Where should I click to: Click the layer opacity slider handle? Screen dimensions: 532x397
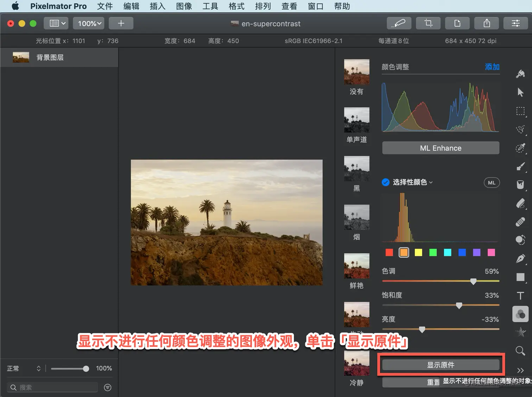[86, 369]
